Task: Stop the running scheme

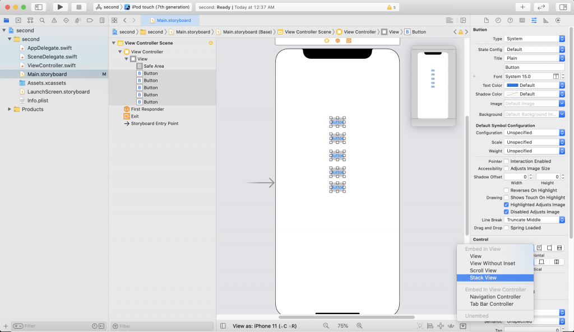Action: pyautogui.click(x=78, y=7)
